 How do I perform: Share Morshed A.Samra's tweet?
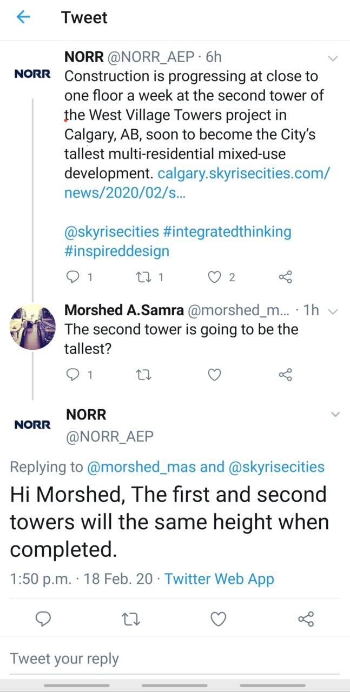click(x=285, y=374)
